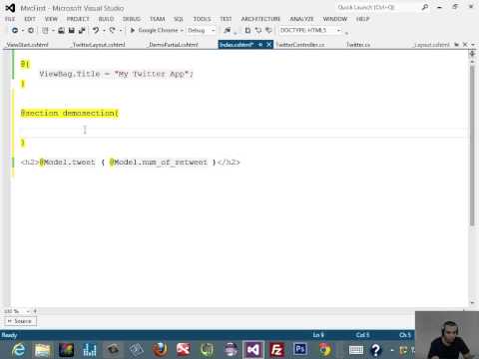Open the Redo history dropdown arrow
479x359 pixels.
click(x=121, y=31)
